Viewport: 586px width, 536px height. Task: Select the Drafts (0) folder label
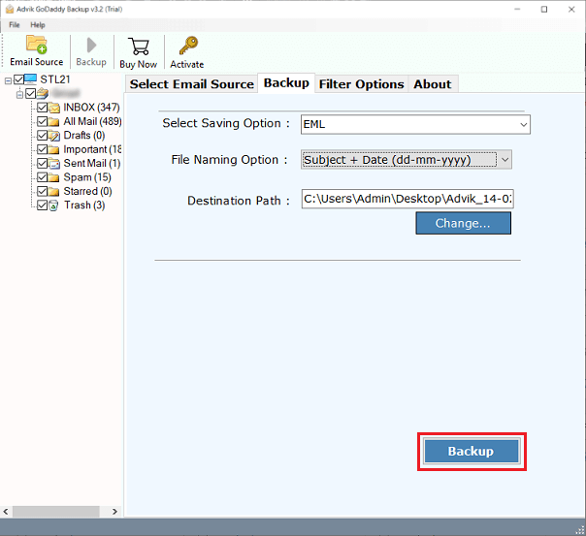pyautogui.click(x=84, y=135)
